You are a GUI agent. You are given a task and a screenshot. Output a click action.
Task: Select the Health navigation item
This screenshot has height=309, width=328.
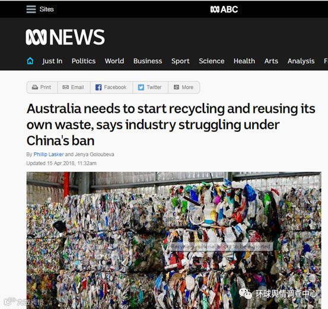point(244,61)
